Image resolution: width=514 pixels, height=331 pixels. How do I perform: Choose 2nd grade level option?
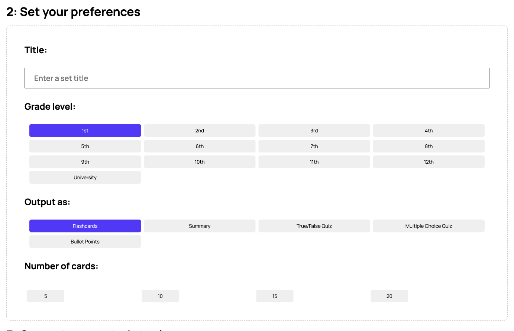[200, 131]
